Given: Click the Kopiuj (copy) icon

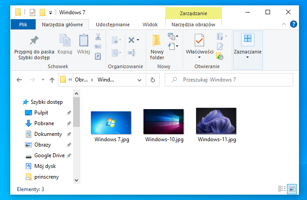Looking at the screenshot, I should click(x=65, y=40).
